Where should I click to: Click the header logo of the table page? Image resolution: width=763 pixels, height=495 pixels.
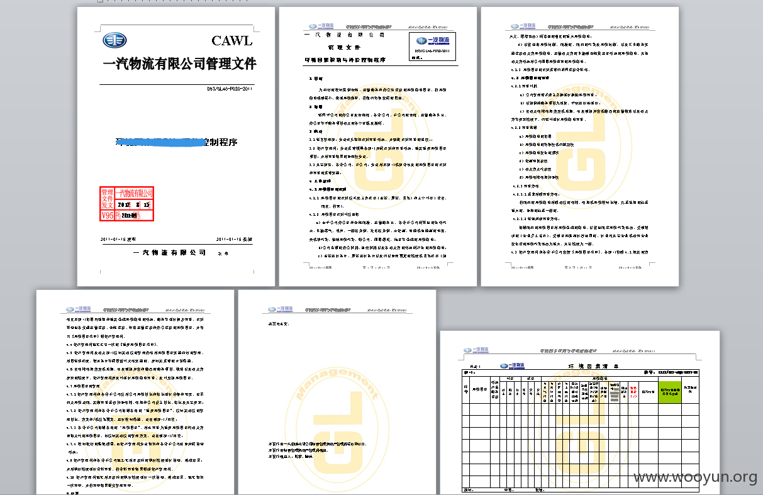[476, 350]
